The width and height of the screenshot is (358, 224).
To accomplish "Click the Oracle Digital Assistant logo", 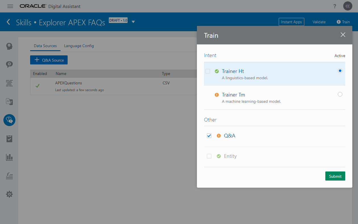I will 50,6.
